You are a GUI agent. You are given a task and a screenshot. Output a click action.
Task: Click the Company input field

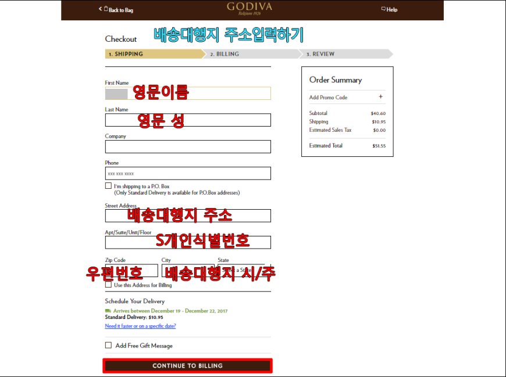click(x=188, y=146)
